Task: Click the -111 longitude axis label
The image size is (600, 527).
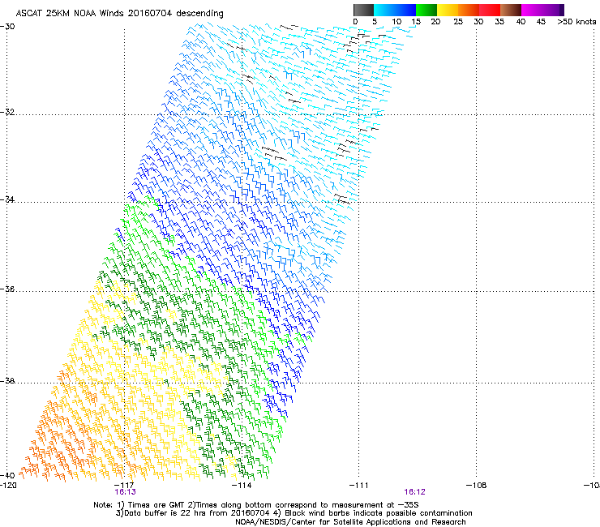Action: (x=358, y=485)
